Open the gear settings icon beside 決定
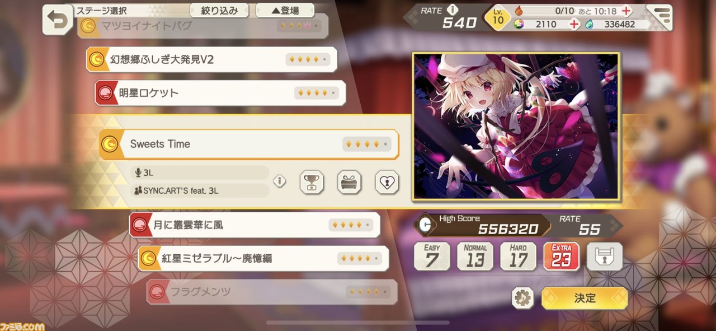716x331 pixels. (523, 298)
